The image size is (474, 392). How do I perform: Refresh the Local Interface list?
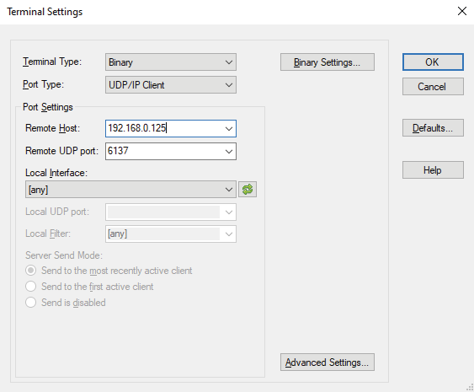coord(248,190)
